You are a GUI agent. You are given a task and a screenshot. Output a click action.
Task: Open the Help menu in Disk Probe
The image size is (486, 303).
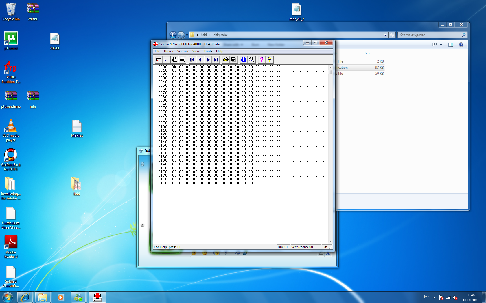click(220, 51)
